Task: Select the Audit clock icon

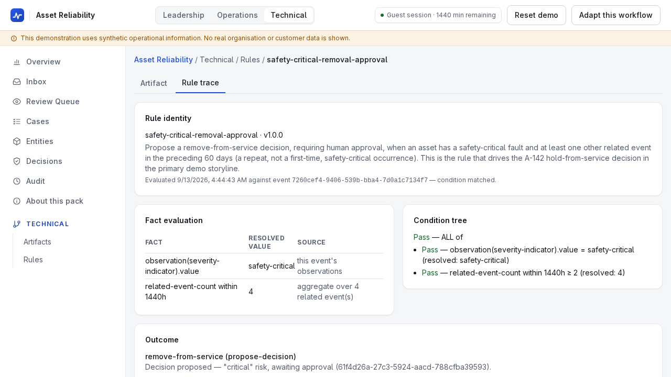Action: point(17,181)
